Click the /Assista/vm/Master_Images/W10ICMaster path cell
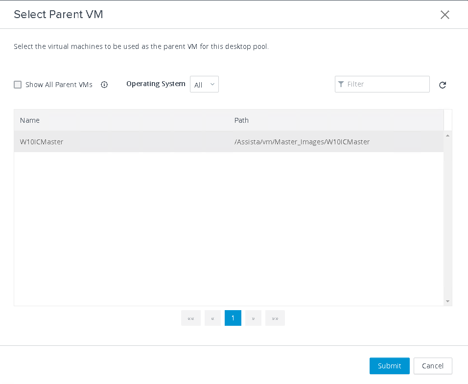 [x=302, y=142]
